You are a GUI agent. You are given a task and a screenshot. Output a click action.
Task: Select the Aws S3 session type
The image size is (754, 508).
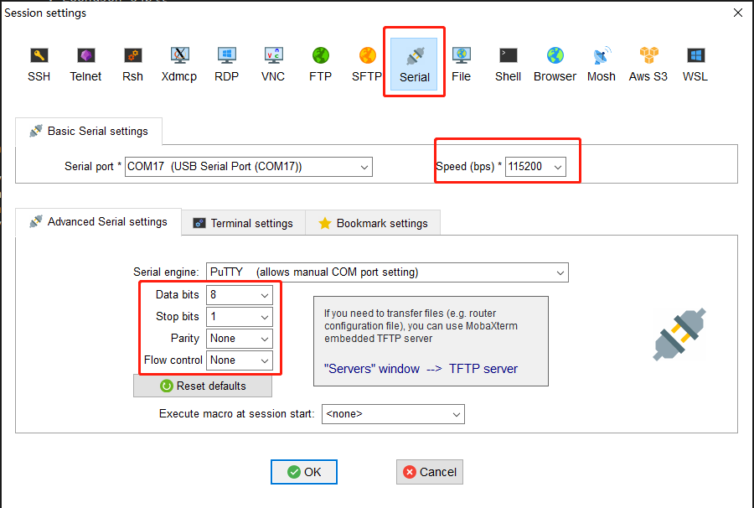pos(648,65)
